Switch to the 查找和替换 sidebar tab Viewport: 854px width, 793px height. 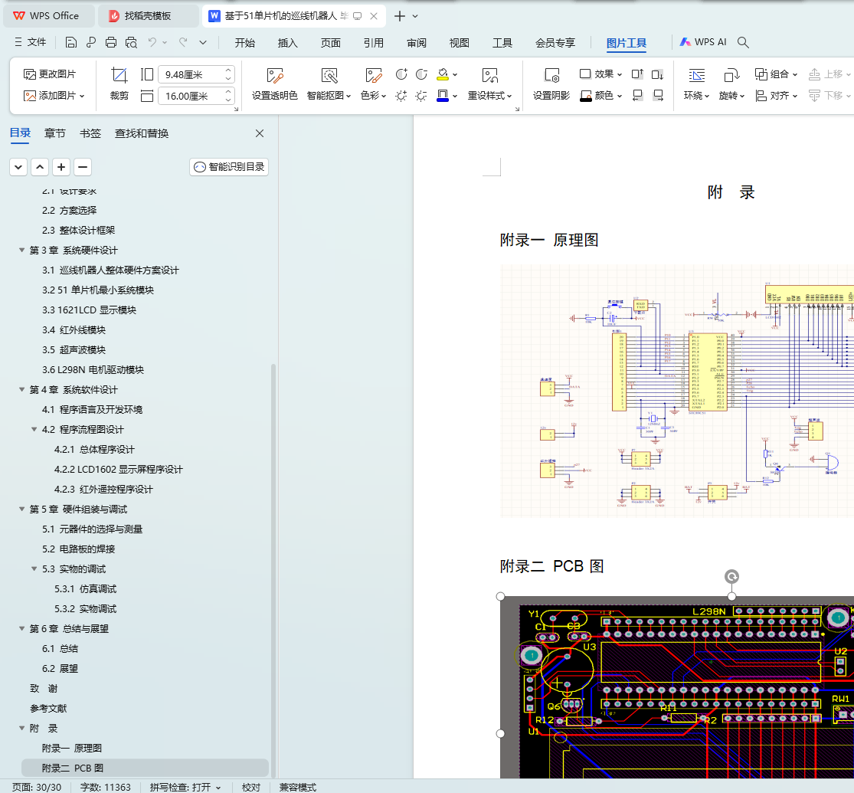[142, 133]
